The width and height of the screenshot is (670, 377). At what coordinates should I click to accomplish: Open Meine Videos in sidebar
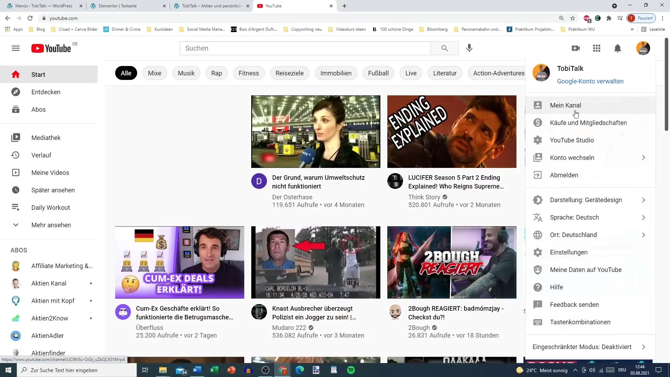coord(49,172)
